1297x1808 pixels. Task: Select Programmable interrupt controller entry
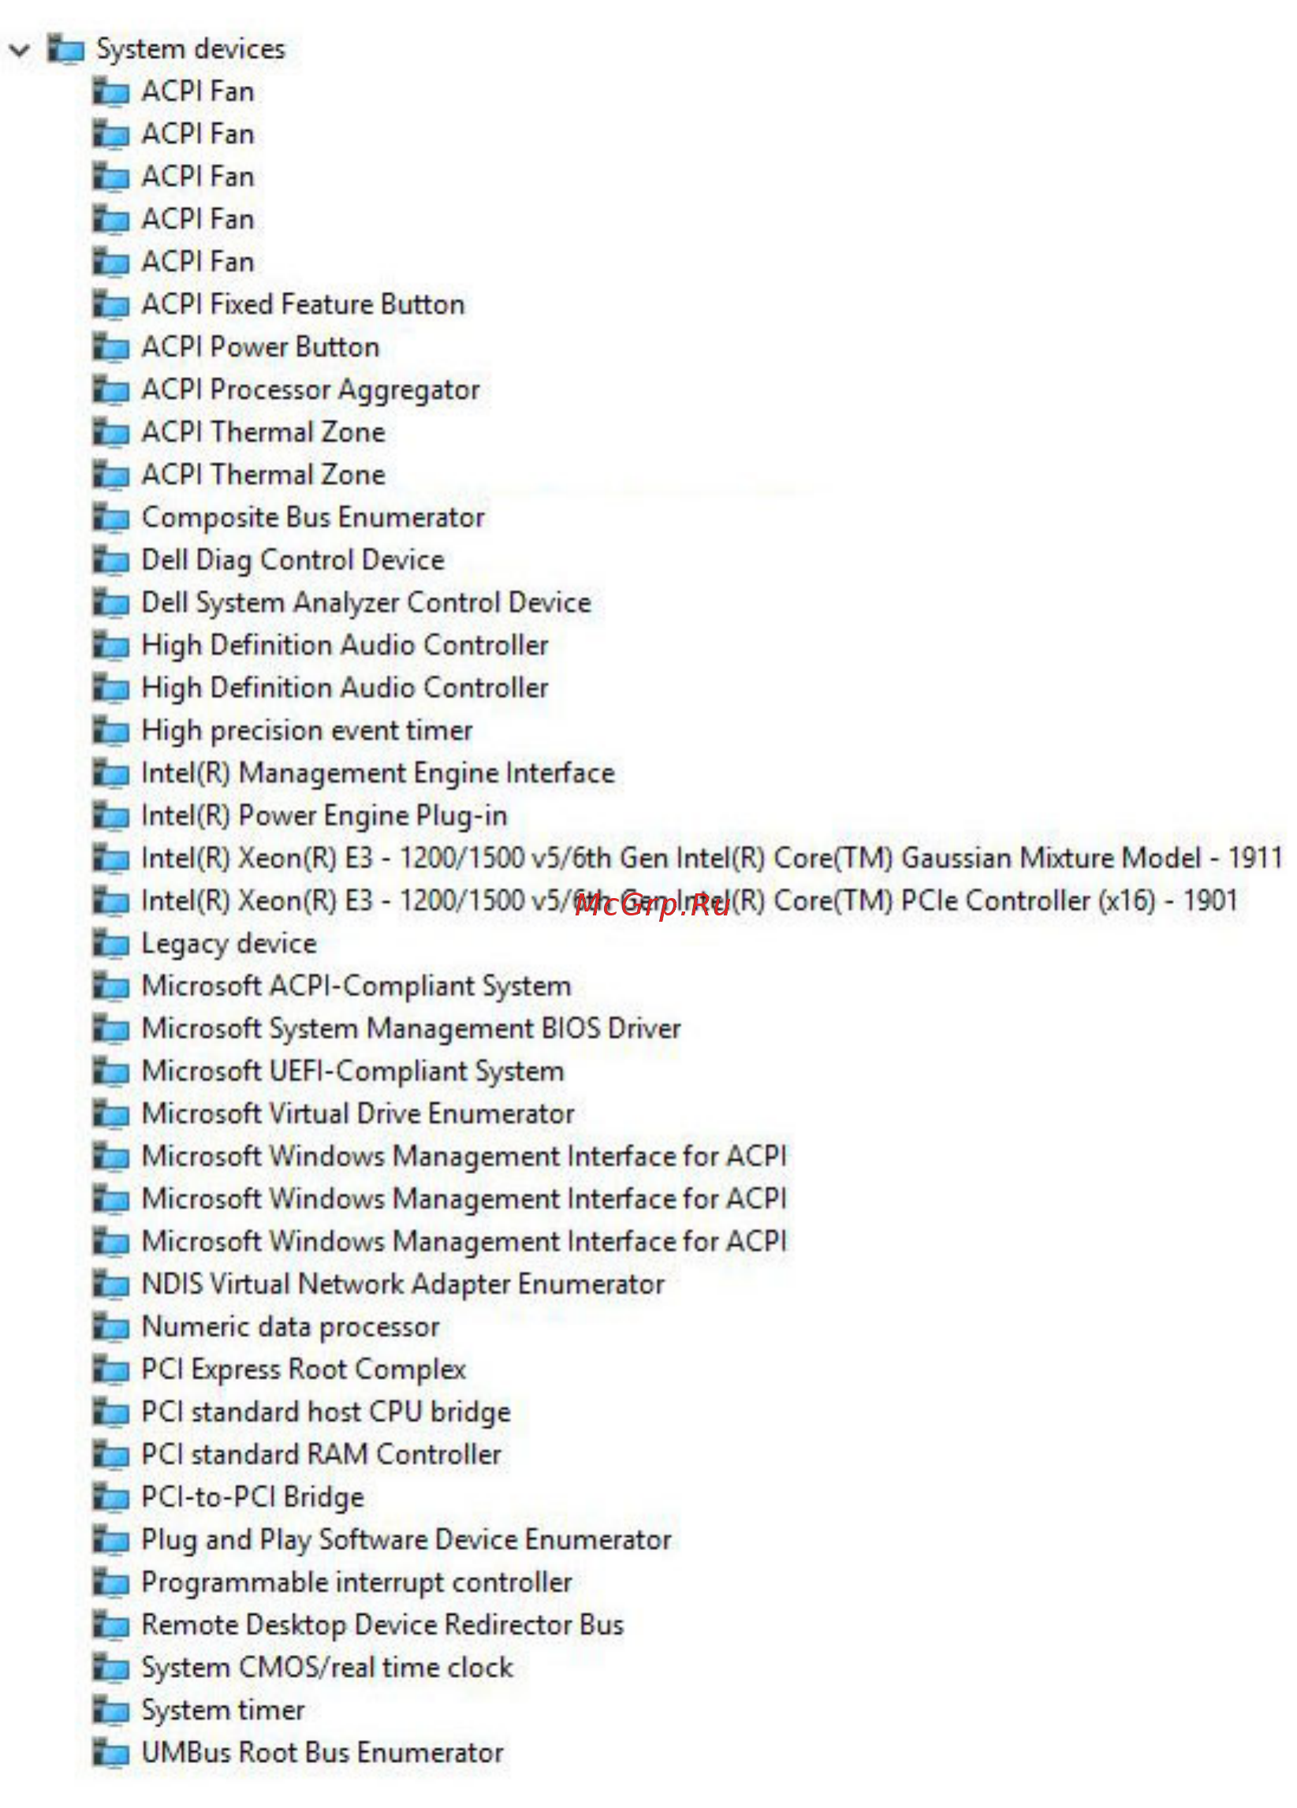(357, 1582)
